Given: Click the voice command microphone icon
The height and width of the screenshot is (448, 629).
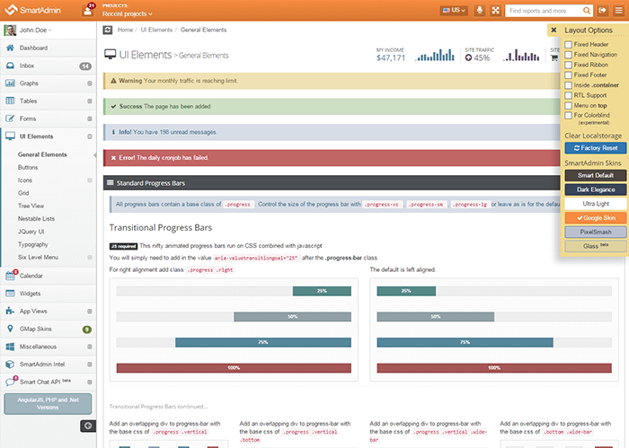Looking at the screenshot, I should coord(479,10).
